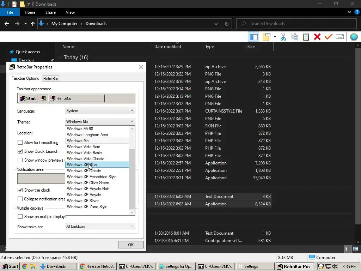
Task: Choose Windows XP Olive Green theme
Action: [x=97, y=182]
